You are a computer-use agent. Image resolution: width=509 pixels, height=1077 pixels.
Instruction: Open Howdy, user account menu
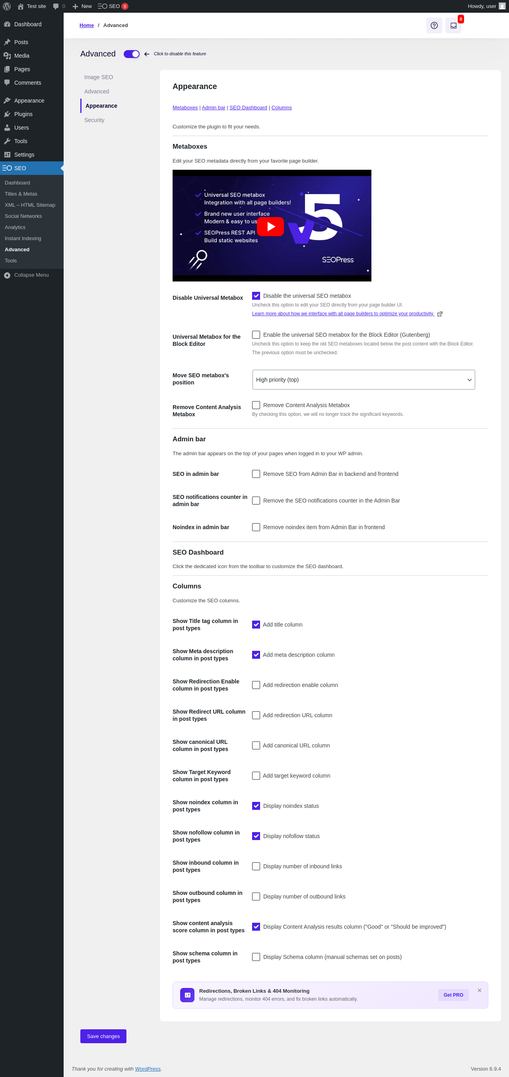(486, 6)
